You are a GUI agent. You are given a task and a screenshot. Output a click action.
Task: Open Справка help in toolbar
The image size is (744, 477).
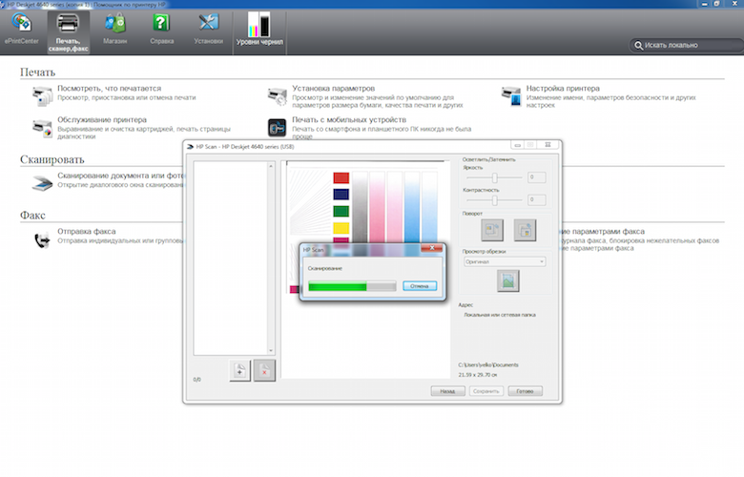click(161, 30)
